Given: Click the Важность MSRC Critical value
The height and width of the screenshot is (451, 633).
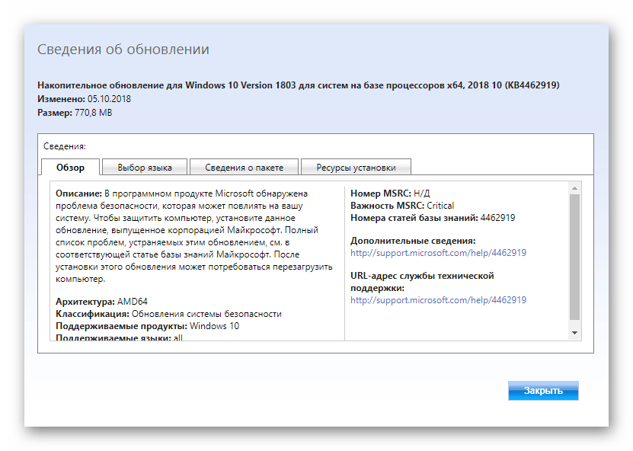Looking at the screenshot, I should point(440,206).
